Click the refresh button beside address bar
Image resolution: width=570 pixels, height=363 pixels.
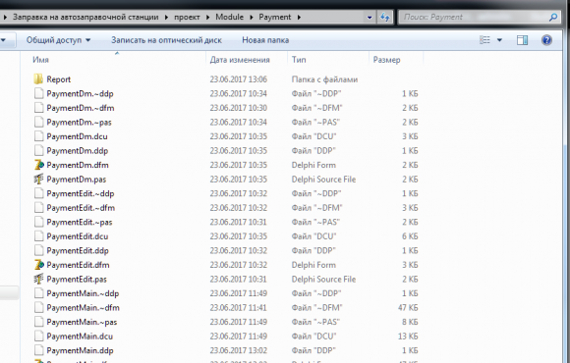[x=385, y=17]
